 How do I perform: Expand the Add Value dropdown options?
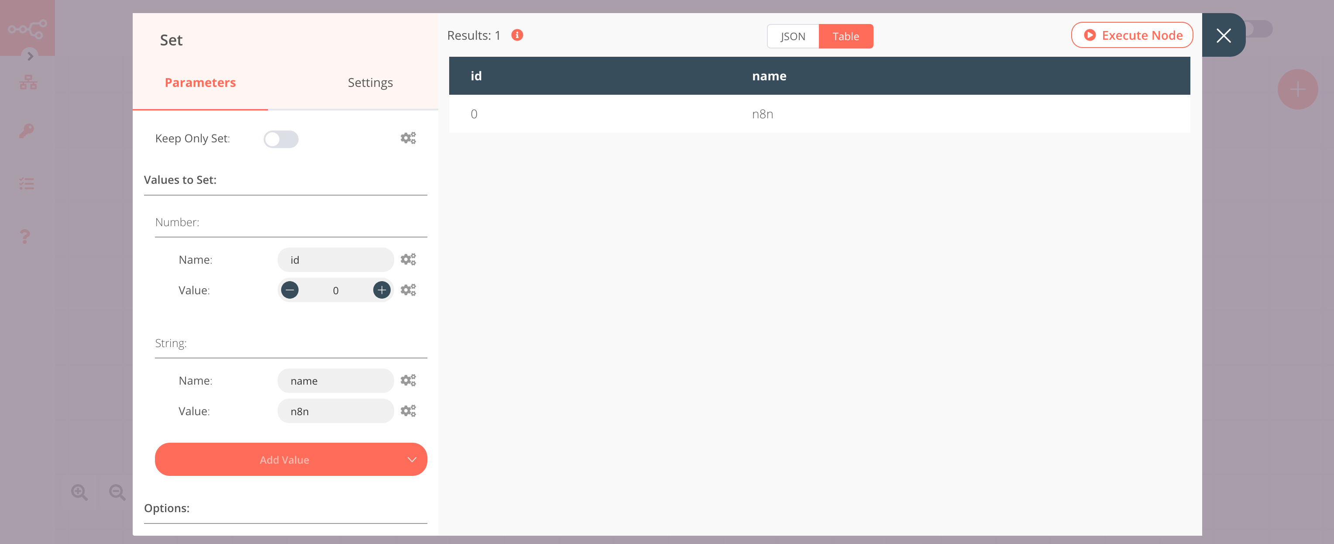[x=411, y=459]
